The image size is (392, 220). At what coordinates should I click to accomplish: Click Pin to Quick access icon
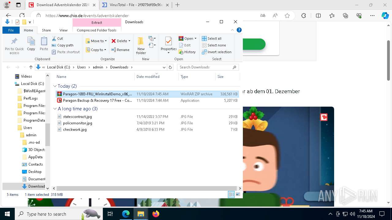click(x=14, y=41)
